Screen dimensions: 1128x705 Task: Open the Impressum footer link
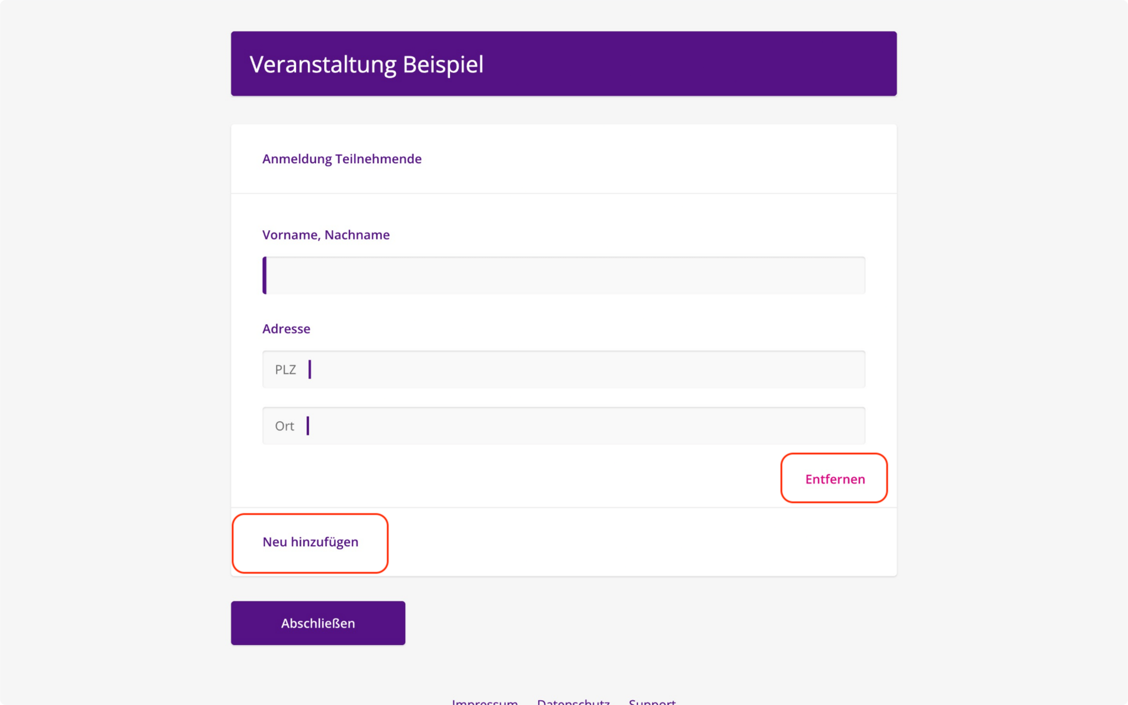[485, 701]
